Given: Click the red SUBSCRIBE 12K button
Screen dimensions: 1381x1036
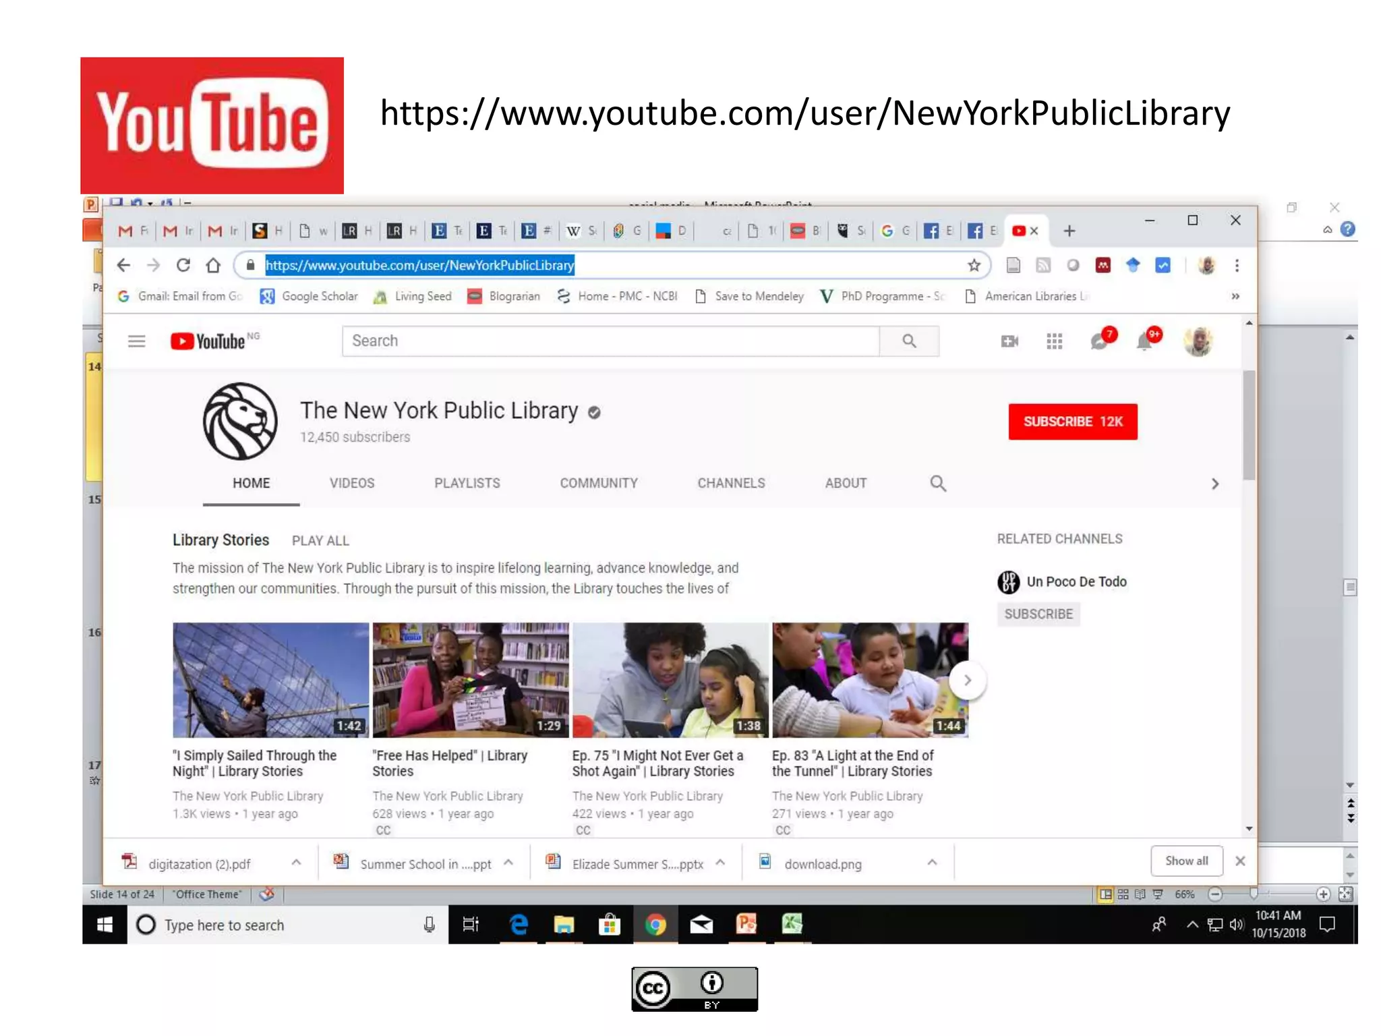Looking at the screenshot, I should [x=1073, y=422].
